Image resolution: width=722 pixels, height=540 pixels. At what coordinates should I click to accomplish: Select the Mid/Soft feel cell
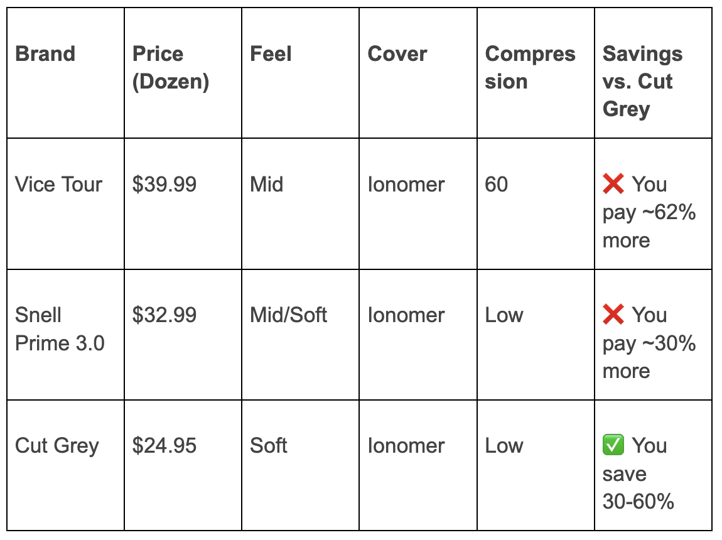[300, 335]
